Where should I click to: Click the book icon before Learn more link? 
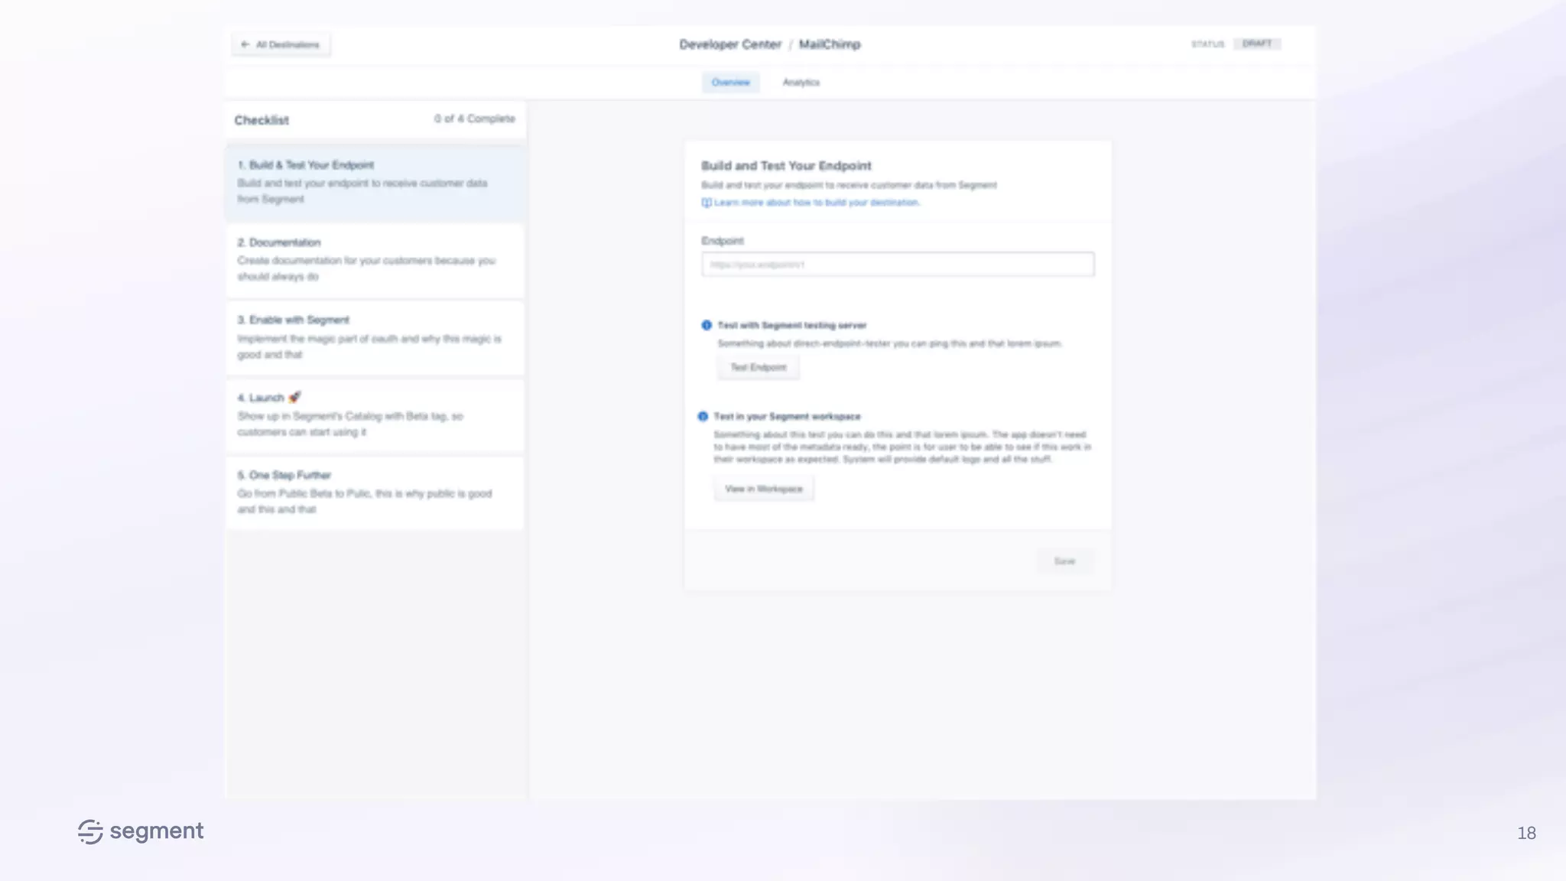(706, 203)
